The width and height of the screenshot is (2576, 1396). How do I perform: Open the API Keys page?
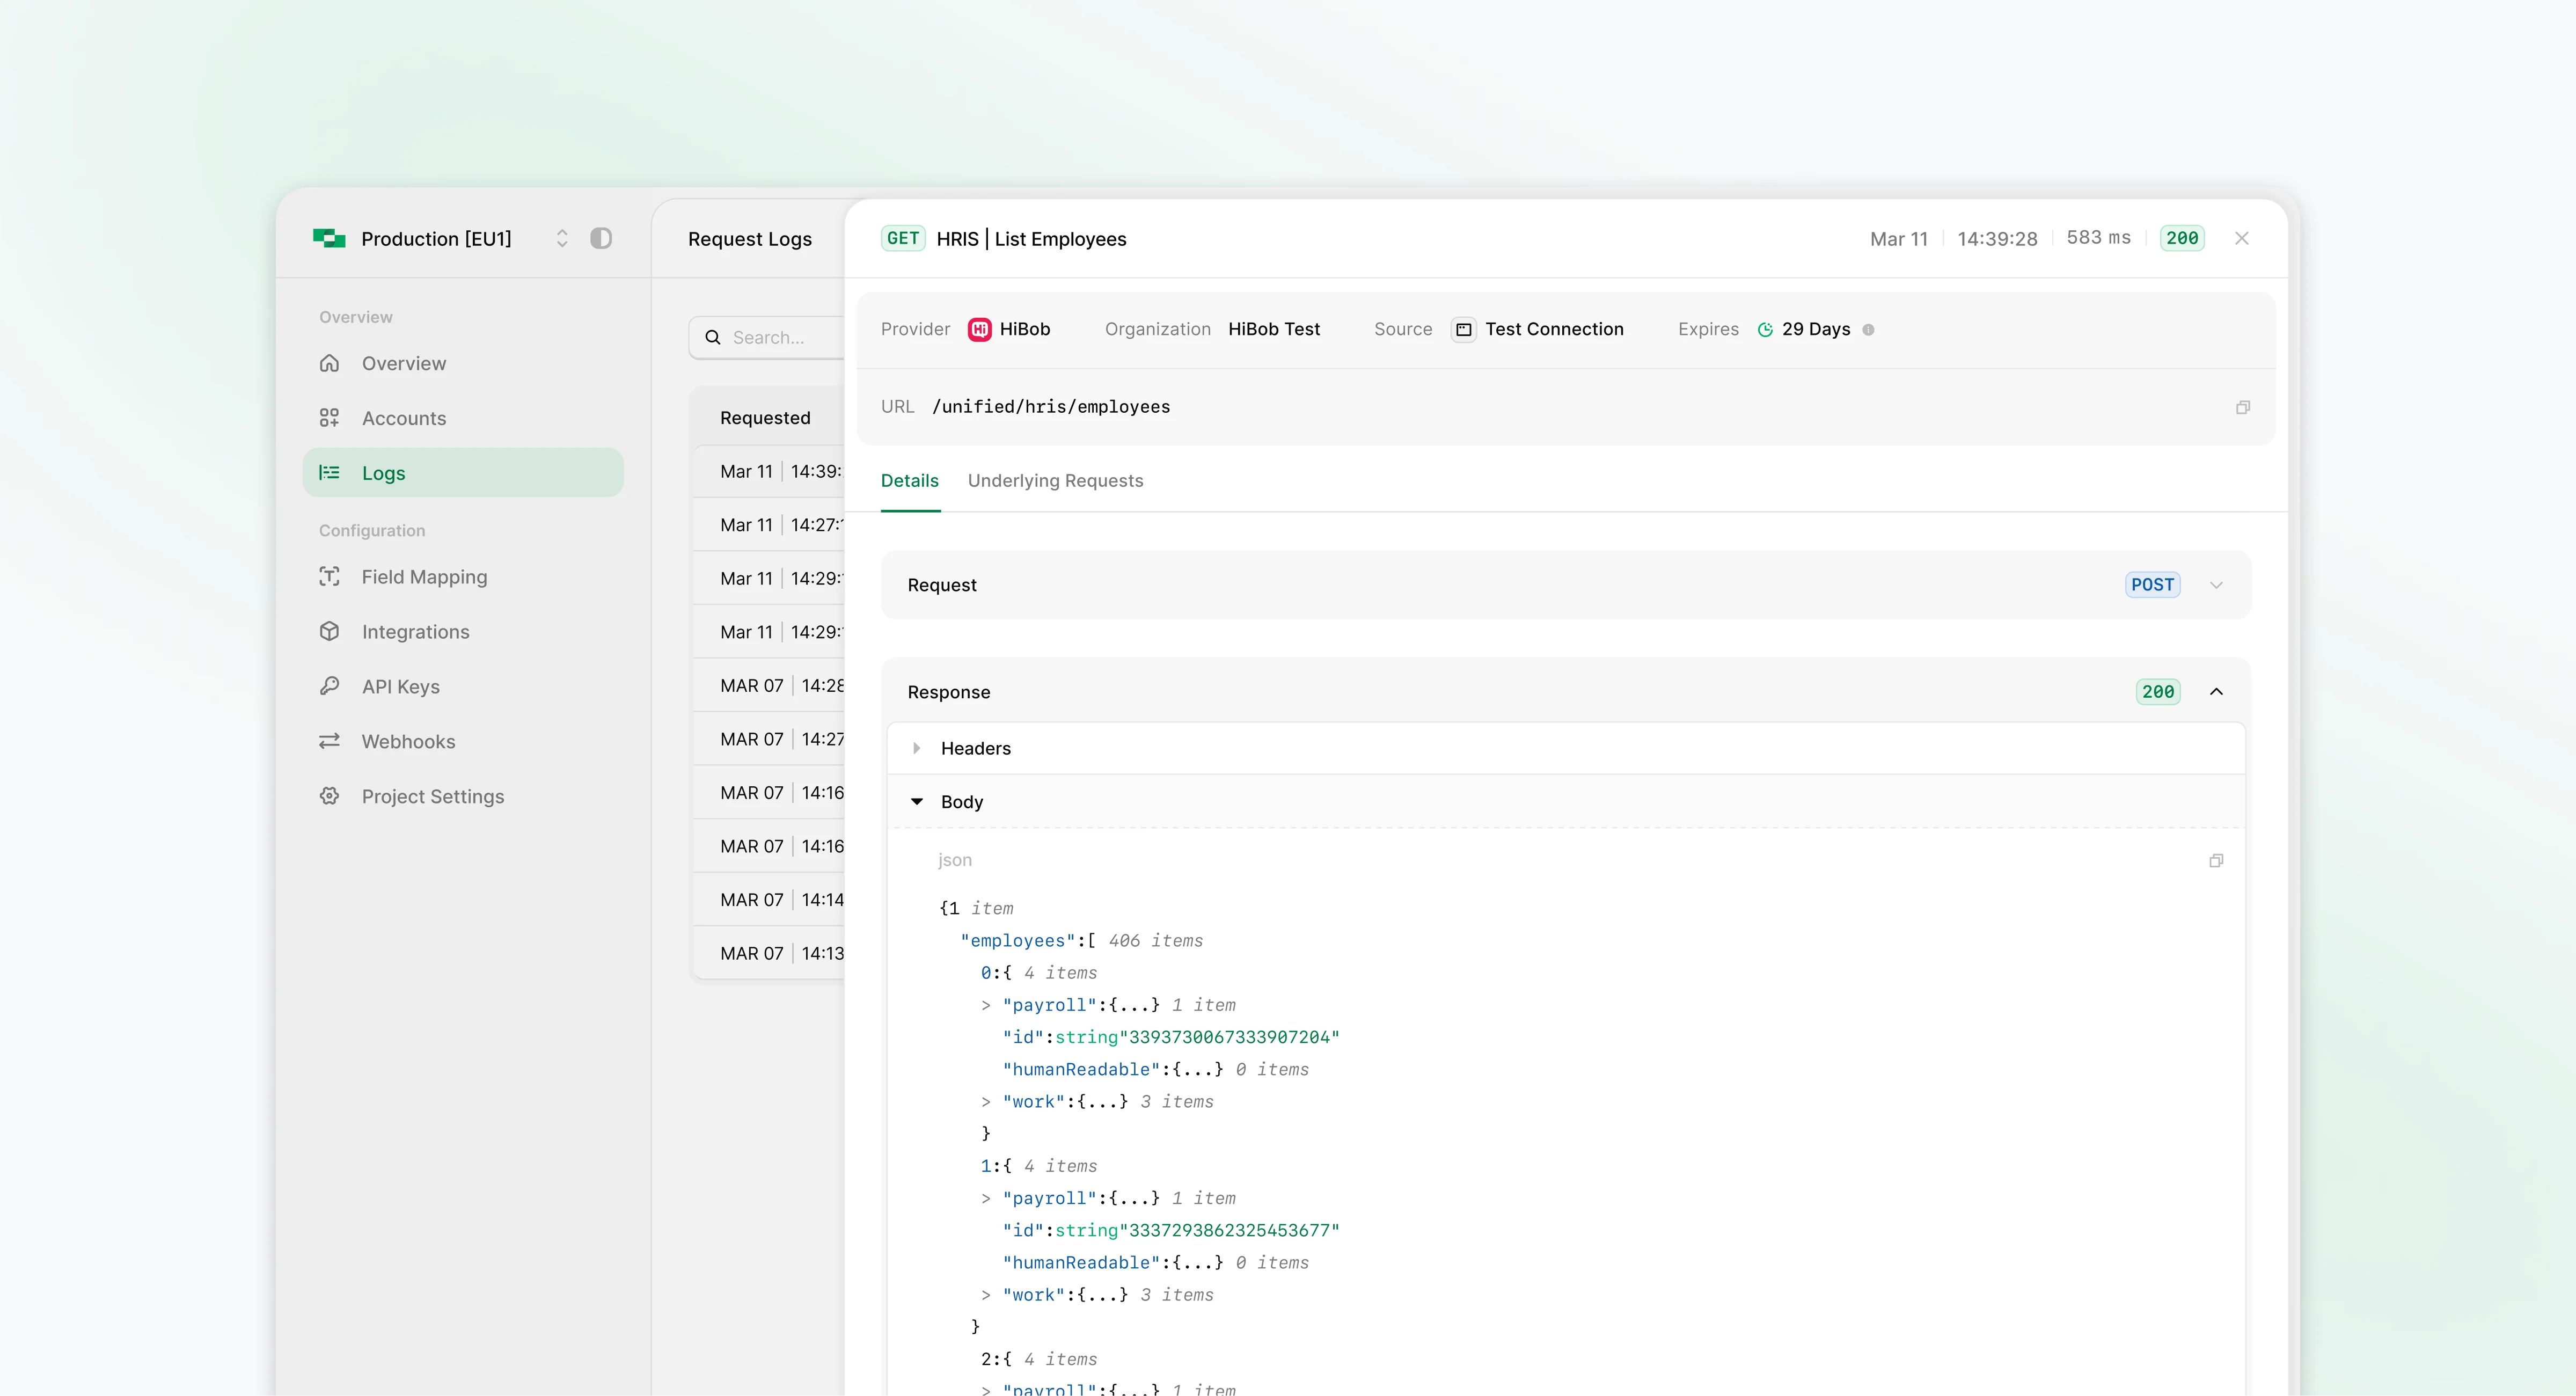tap(400, 687)
